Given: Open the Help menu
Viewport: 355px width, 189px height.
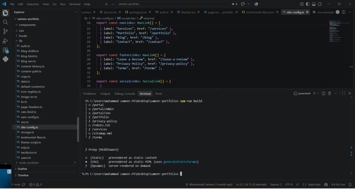Looking at the screenshot, I should point(87,4).
